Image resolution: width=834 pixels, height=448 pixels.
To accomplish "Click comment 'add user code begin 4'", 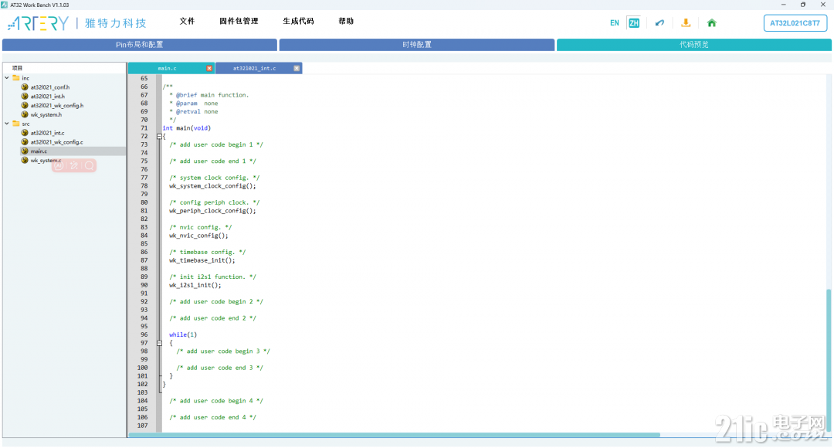I will pos(216,401).
